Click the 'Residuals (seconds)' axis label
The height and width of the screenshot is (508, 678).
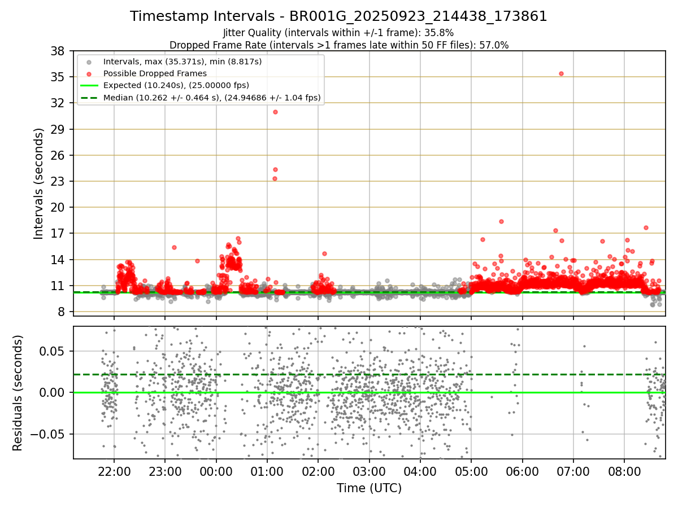18,393
